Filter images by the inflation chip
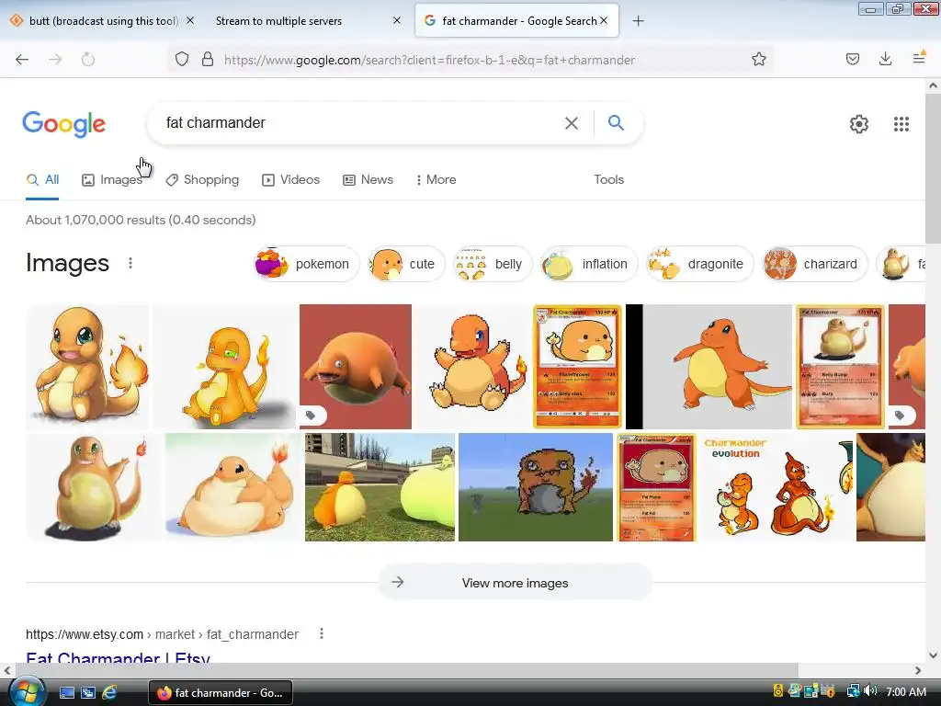Viewport: 941px width, 706px height. pos(589,264)
